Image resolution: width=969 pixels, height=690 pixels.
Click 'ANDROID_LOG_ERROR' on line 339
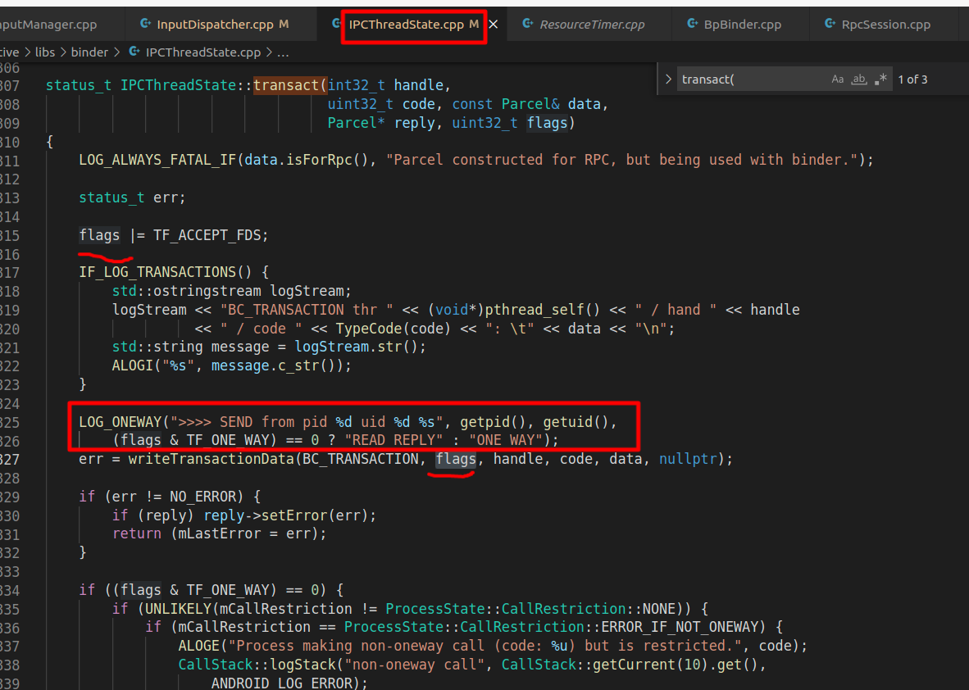point(281,683)
